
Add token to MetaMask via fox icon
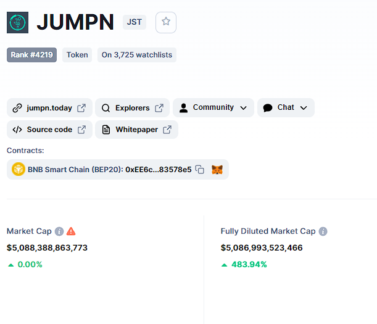[x=217, y=170]
